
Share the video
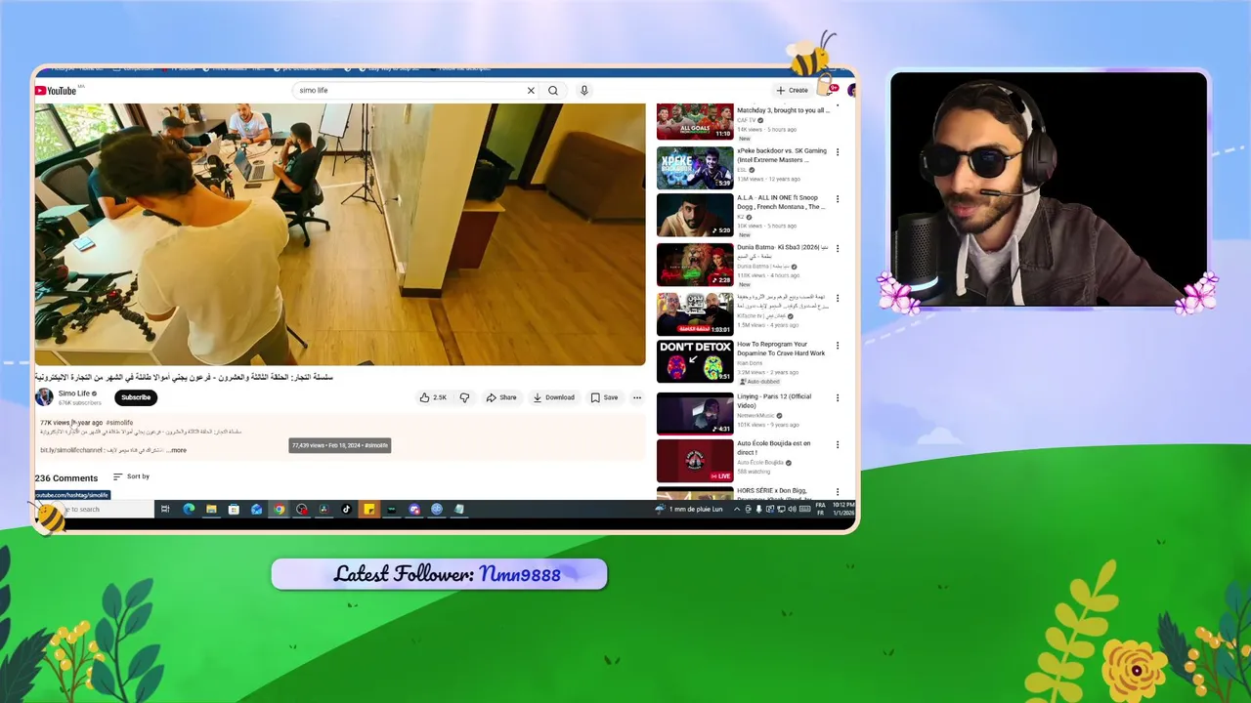tap(501, 397)
